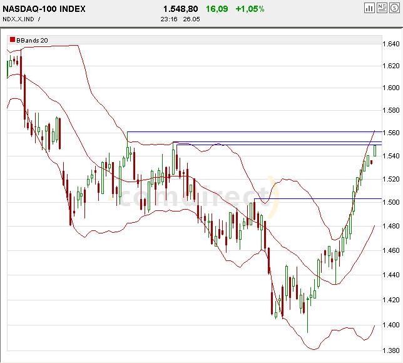This screenshot has height=363, width=403.
Task: Open the news icon in header
Action: (x=382, y=8)
